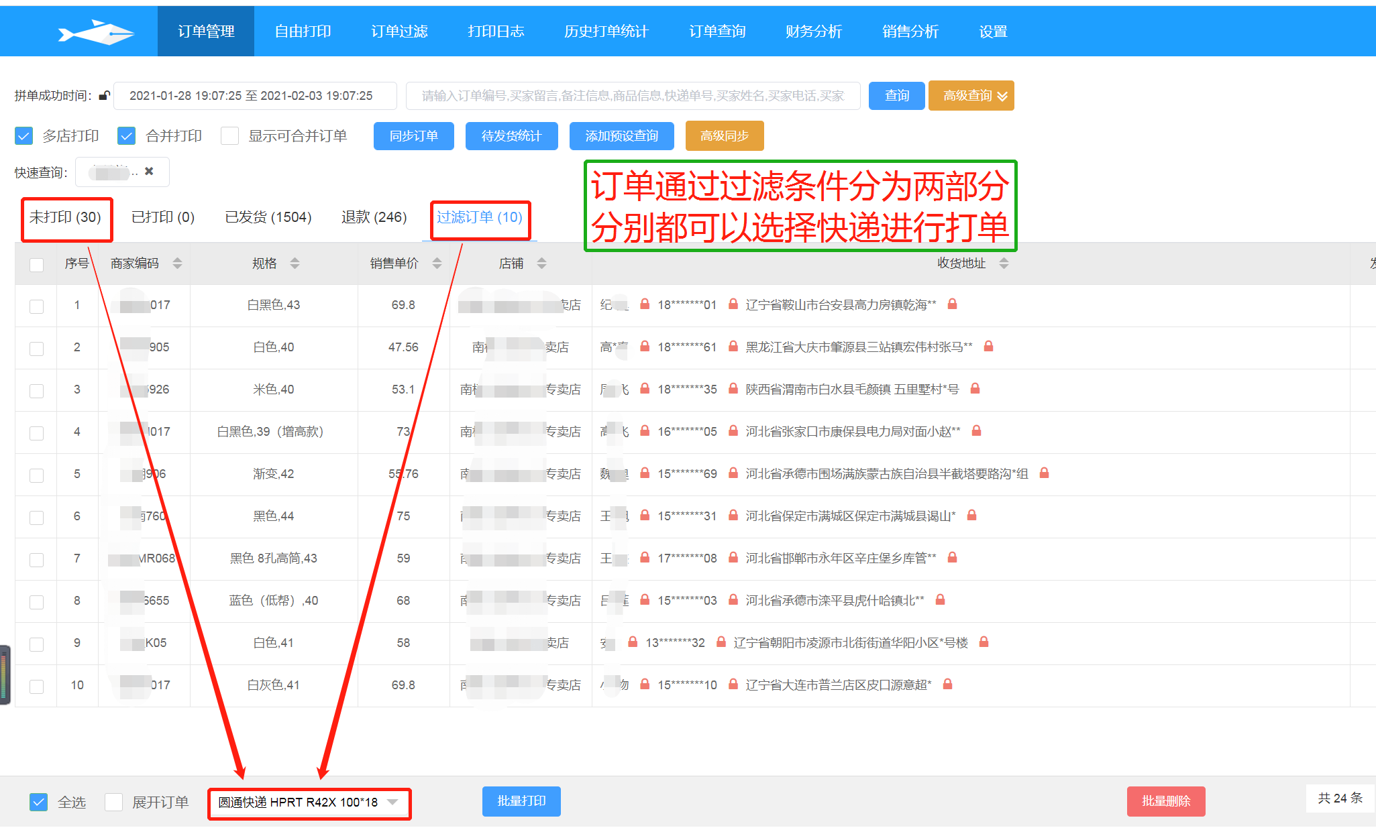
Task: Click the order search input field
Action: [632, 95]
